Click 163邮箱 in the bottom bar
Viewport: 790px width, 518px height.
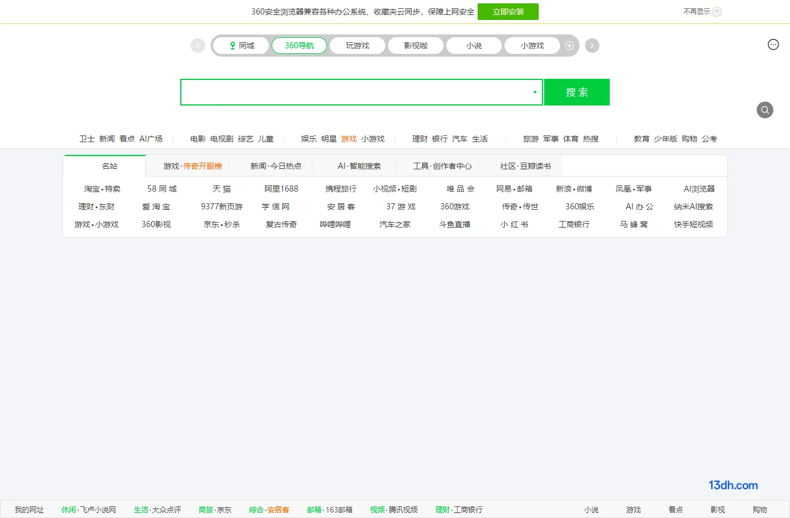coord(339,510)
